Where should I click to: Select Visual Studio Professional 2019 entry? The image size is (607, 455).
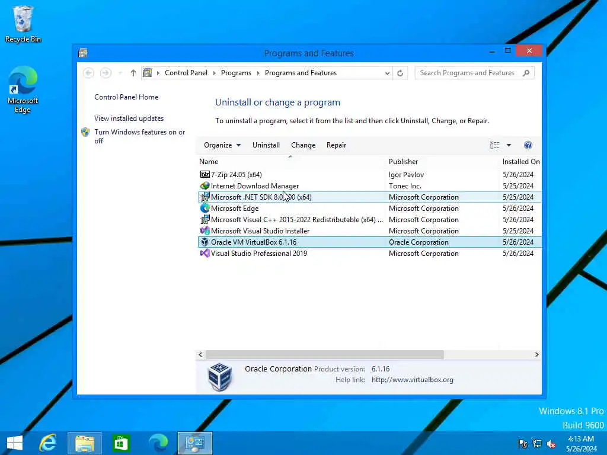370,253
